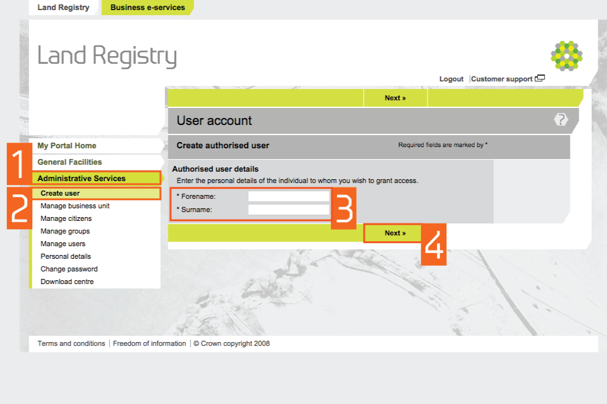
Task: Select Create user in the sidebar
Action: (60, 193)
